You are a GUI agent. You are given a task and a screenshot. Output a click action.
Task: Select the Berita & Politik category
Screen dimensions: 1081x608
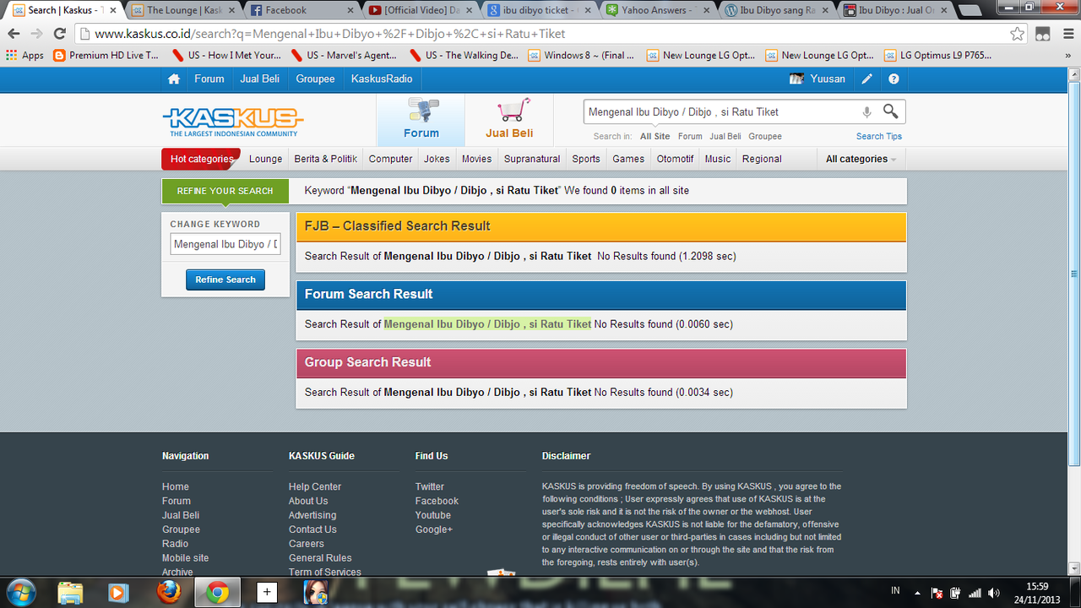(x=326, y=159)
